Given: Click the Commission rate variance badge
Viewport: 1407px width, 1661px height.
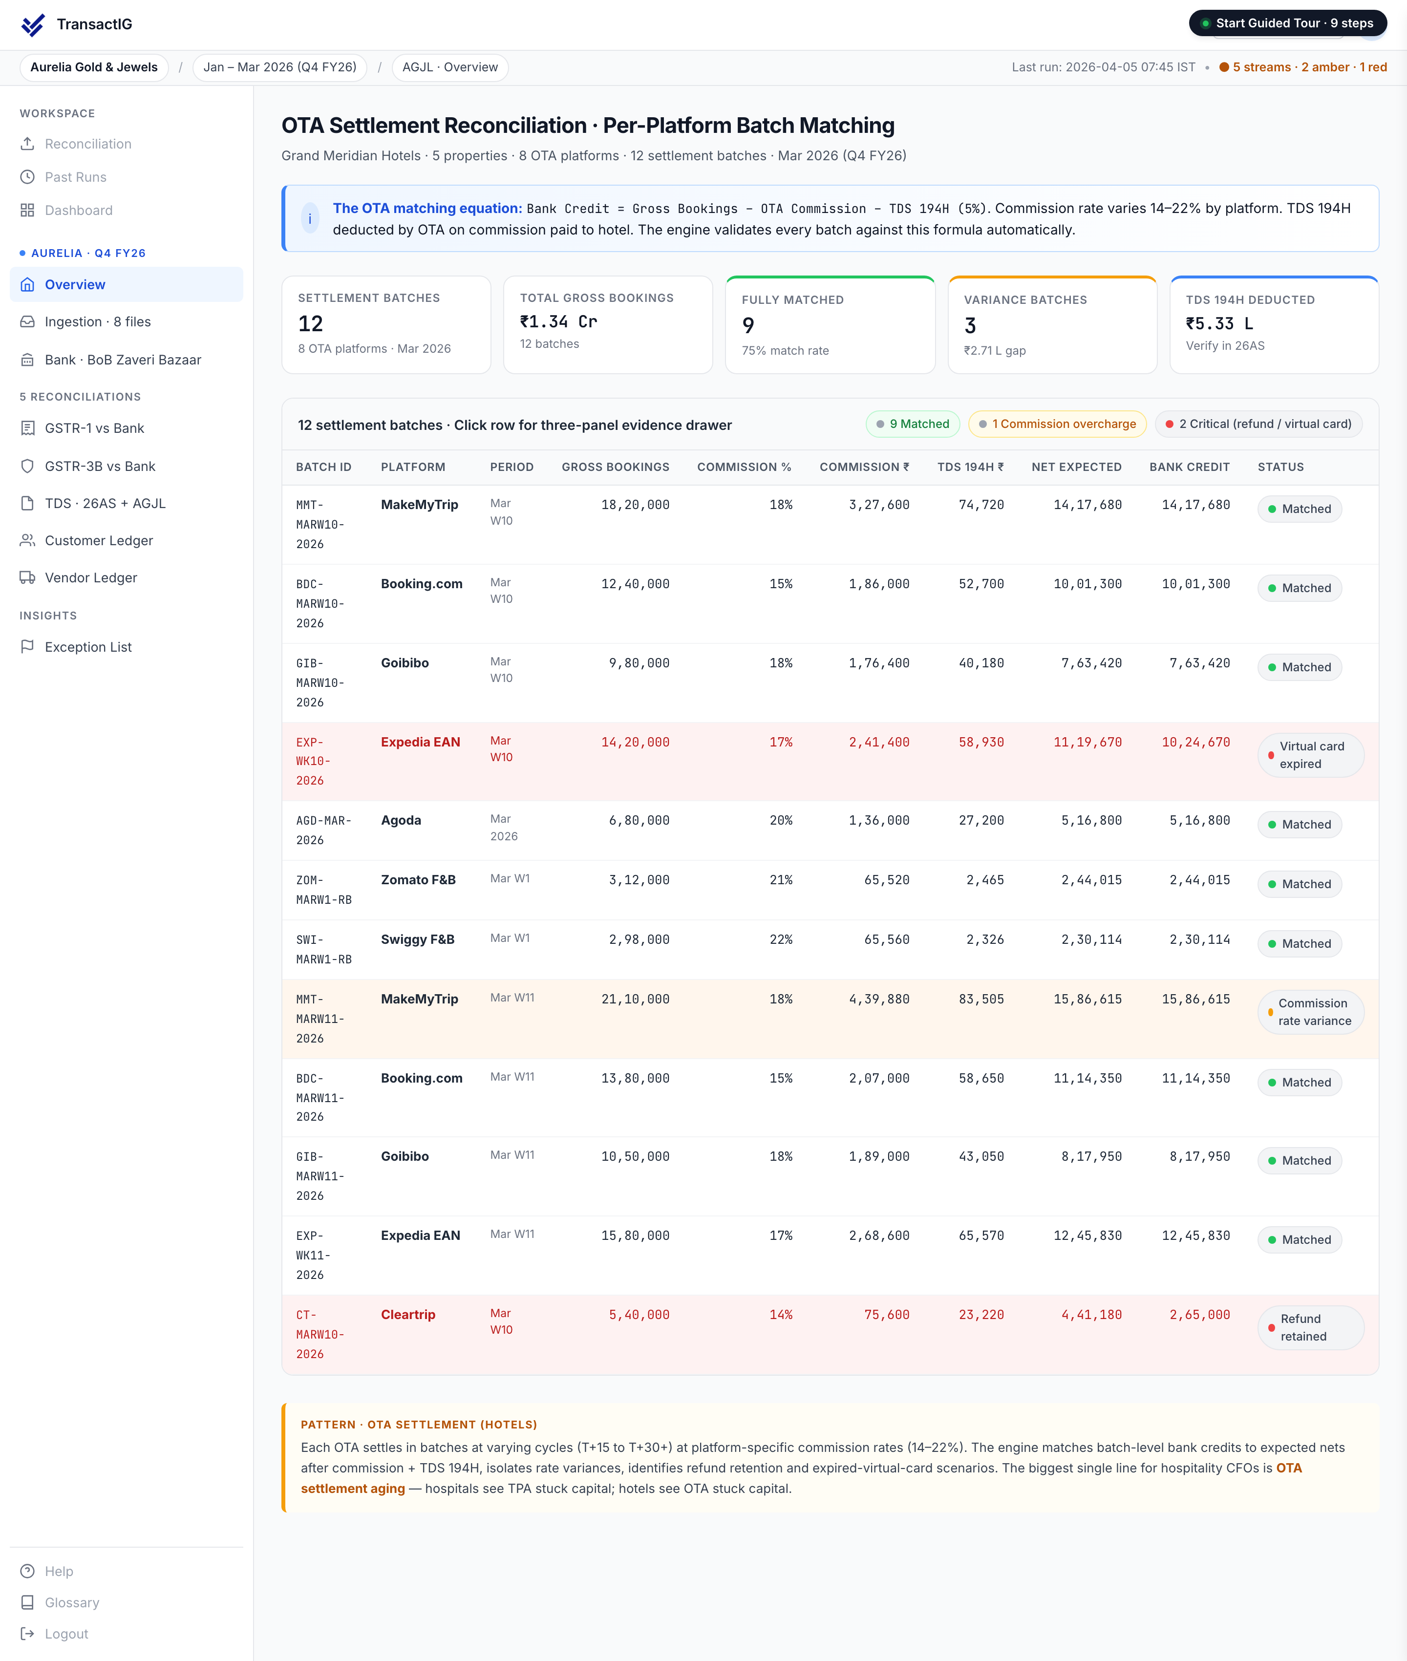Looking at the screenshot, I should [x=1310, y=1012].
